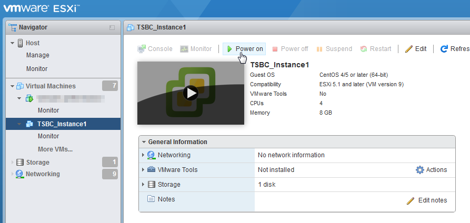The image size is (470, 223).
Task: Click the VM console preview thumbnail
Action: (x=191, y=93)
